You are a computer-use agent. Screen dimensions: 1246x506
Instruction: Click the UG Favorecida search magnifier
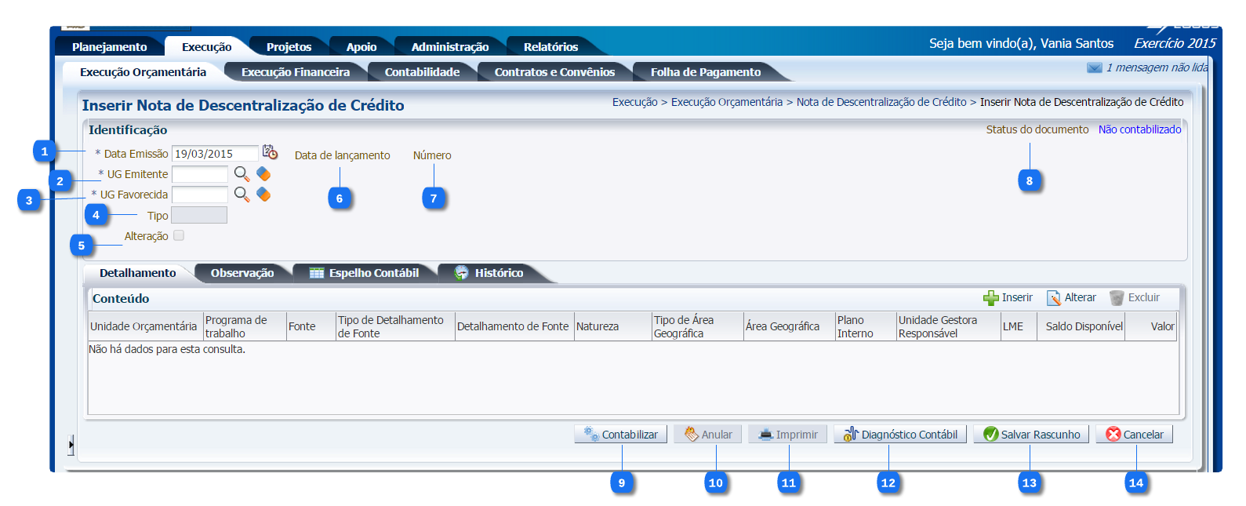pos(242,195)
